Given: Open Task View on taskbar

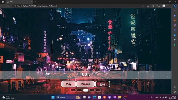Looking at the screenshot, I should click(x=84, y=97).
